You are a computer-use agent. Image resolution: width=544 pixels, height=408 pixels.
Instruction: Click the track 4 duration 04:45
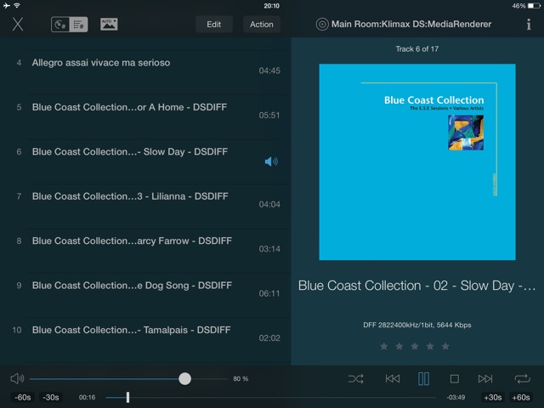coord(269,71)
